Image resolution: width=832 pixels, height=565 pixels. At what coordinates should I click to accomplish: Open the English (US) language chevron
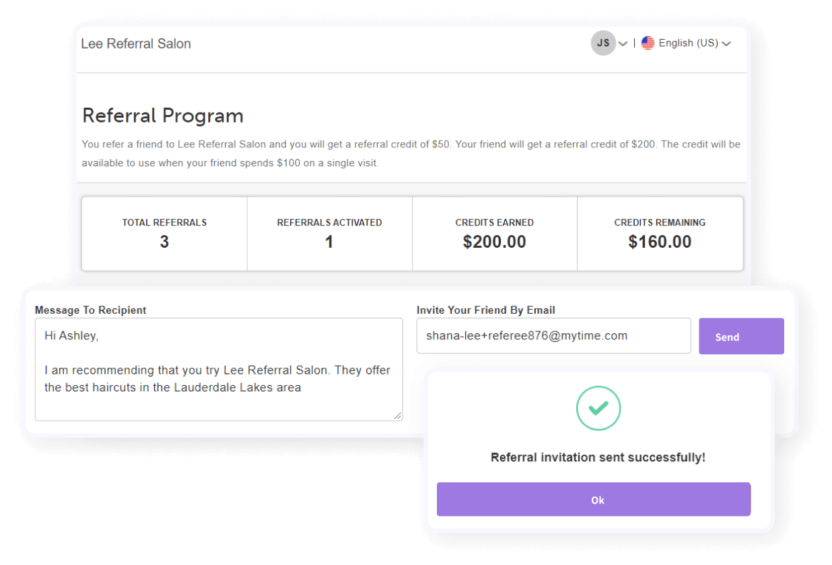726,44
